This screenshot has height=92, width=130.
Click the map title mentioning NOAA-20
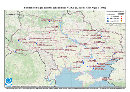click(x=65, y=8)
